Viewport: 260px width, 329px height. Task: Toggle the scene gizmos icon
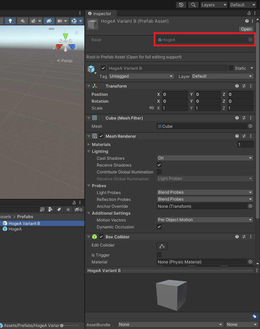pos(74,21)
